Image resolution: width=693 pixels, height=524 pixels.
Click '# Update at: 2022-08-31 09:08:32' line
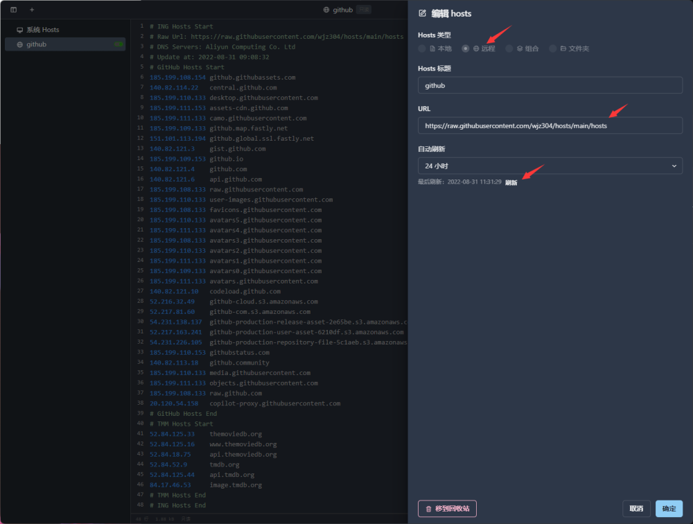[209, 57]
